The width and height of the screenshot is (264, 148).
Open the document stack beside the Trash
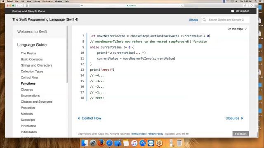point(172,143)
